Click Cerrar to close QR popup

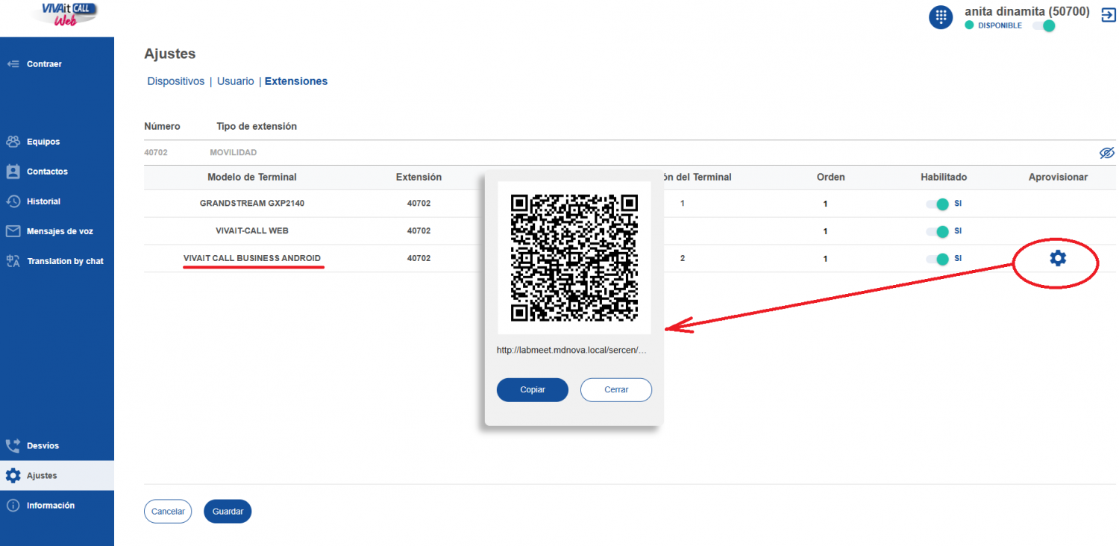tap(616, 389)
